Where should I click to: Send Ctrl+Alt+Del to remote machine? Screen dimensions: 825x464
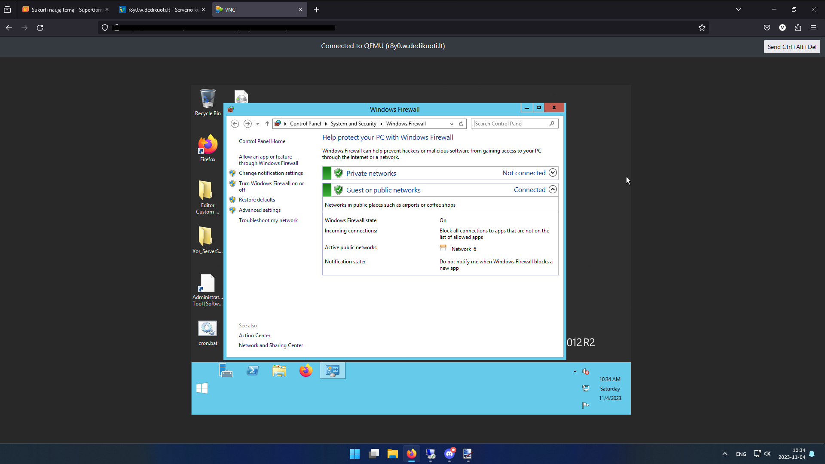(x=792, y=47)
